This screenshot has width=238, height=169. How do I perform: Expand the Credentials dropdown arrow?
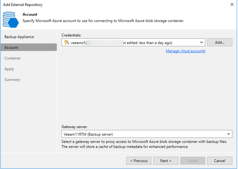(201, 42)
